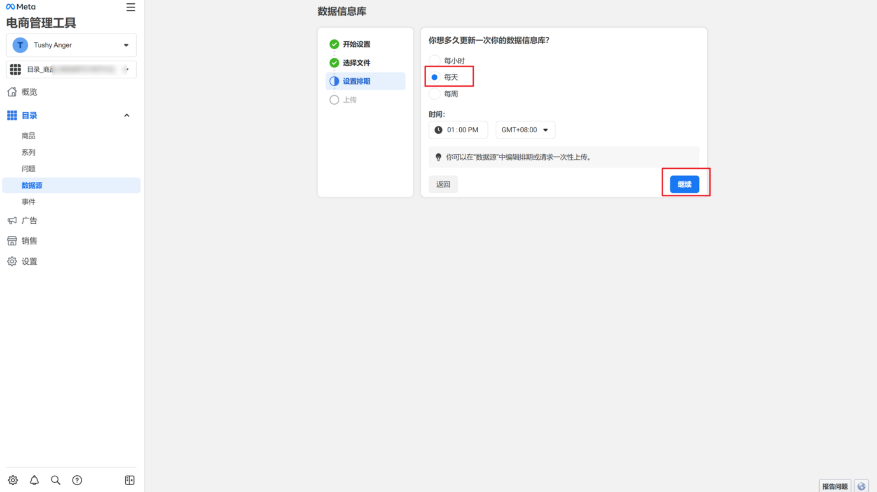The height and width of the screenshot is (492, 877).
Task: Click the sidebar collapse panel icon
Action: coord(129,480)
